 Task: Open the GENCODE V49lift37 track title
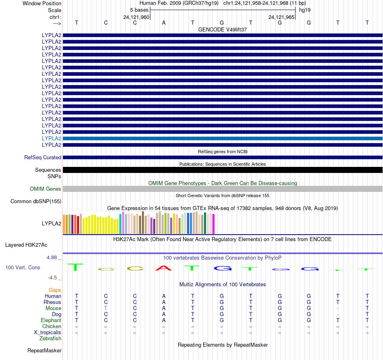[x=223, y=29]
